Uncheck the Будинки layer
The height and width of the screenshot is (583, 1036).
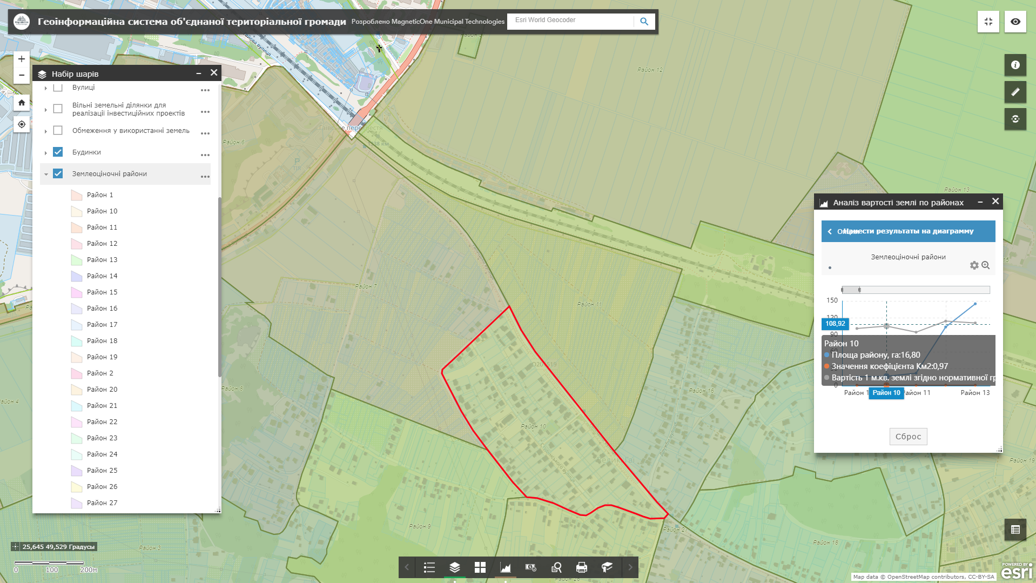click(x=58, y=152)
